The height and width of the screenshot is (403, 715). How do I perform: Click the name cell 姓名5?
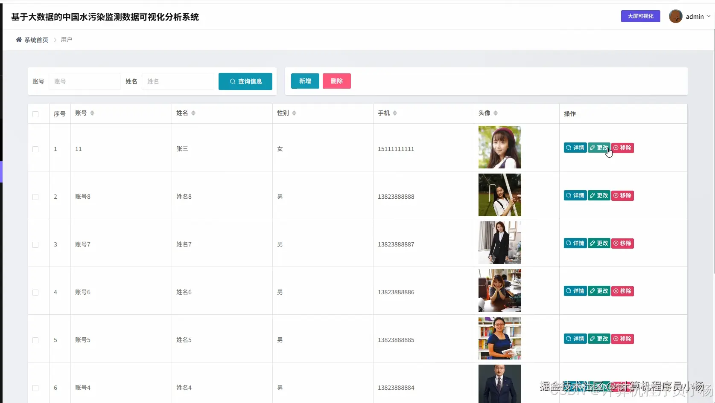(x=184, y=340)
